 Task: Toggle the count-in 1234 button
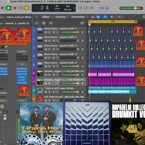pos(101,8)
